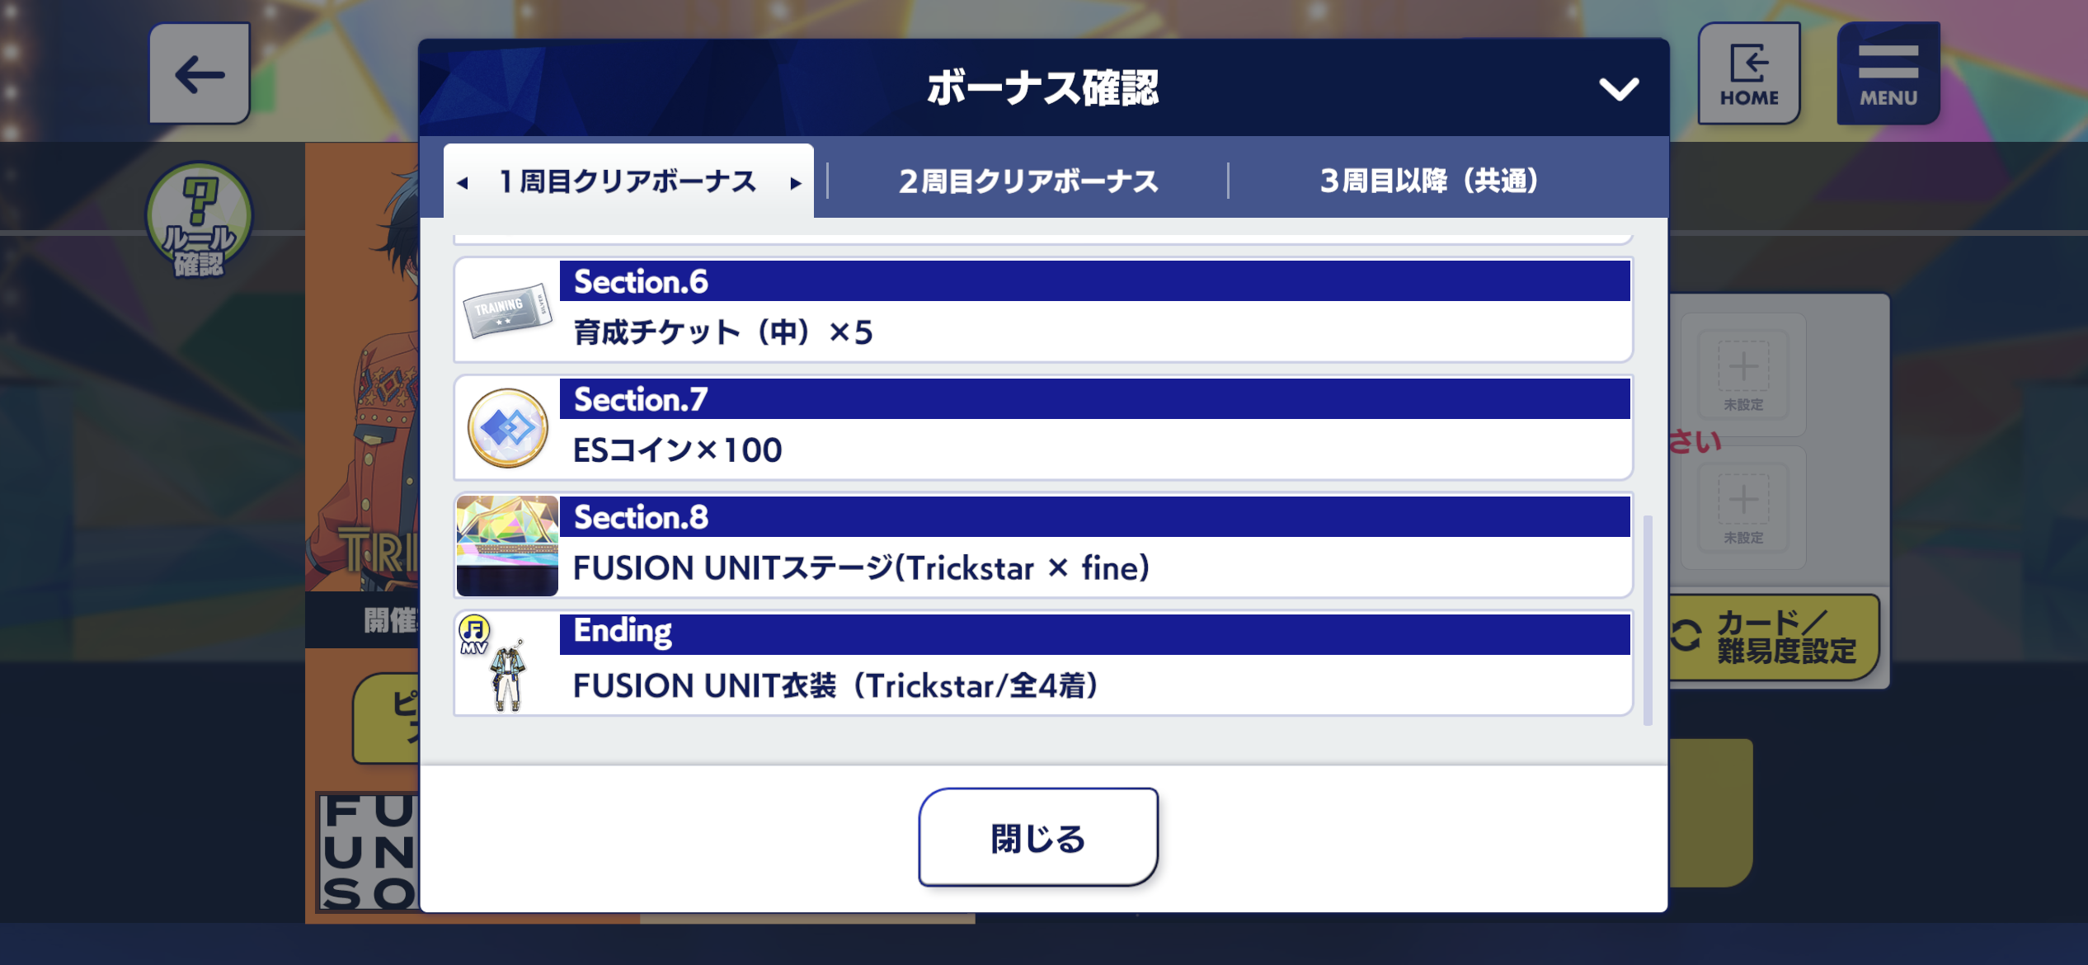Screen dimensions: 2088x965
Task: Collapse the ボーナス確認 dialog with the chevron
Action: tap(1619, 88)
